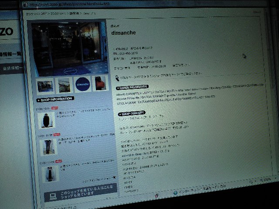The image size is (279, 209).
Task: Select the first shop interior thumbnail
Action: click(x=45, y=87)
